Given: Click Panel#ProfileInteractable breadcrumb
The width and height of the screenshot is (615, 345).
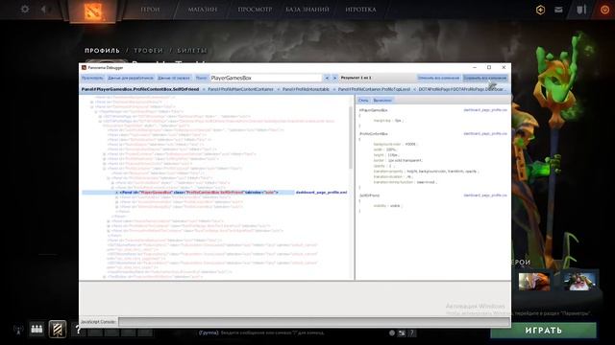Looking at the screenshot, I should pos(306,89).
